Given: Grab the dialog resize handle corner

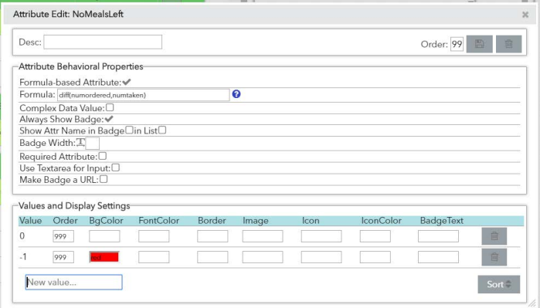Looking at the screenshot, I should [533, 303].
